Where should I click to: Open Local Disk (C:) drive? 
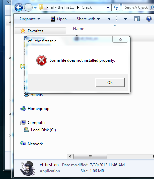pos(43,130)
